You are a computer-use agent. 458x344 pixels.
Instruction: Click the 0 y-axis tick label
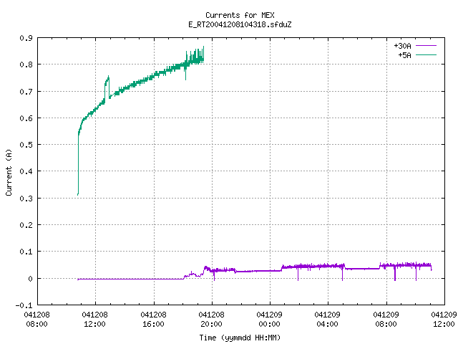[x=30, y=279]
